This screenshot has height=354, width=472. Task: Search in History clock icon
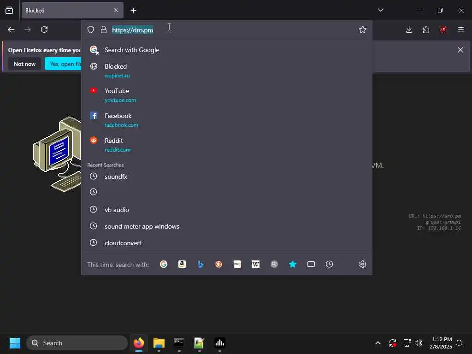[329, 264]
